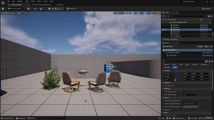The height and width of the screenshot is (120, 214).
Task: Select TargetPoint in the Outliner
Action: click(x=177, y=36)
